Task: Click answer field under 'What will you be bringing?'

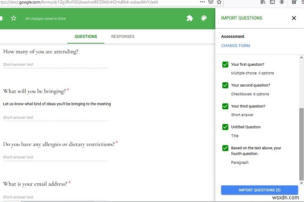Action: click(55, 118)
